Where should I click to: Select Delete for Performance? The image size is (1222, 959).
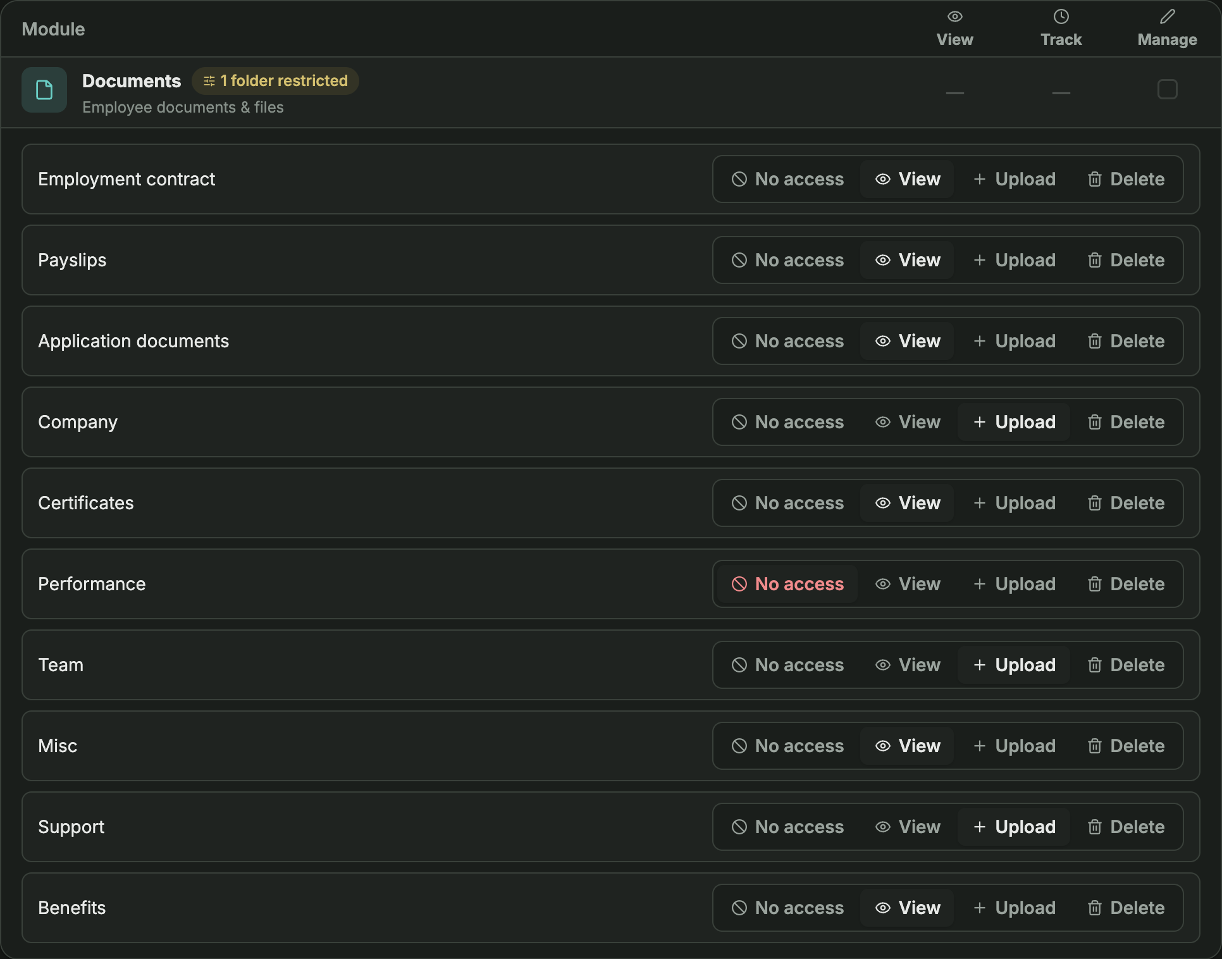1126,584
